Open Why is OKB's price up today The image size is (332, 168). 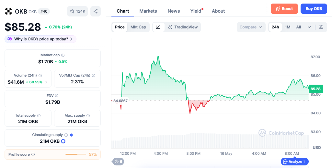[x=40, y=39]
